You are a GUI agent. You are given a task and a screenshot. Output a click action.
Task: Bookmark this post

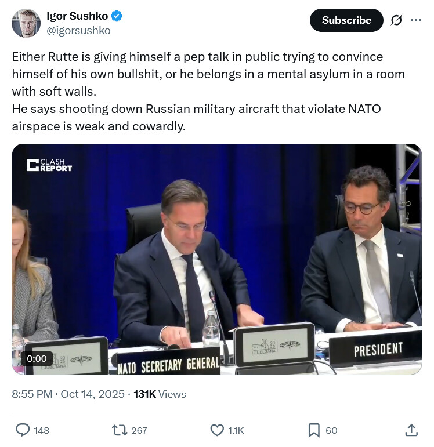314,430
